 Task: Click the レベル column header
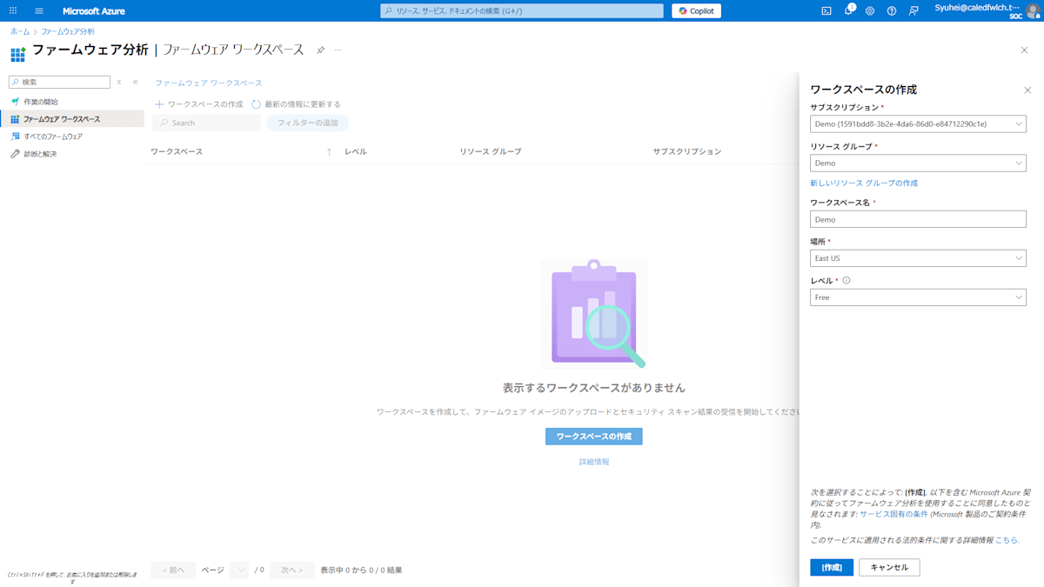356,152
